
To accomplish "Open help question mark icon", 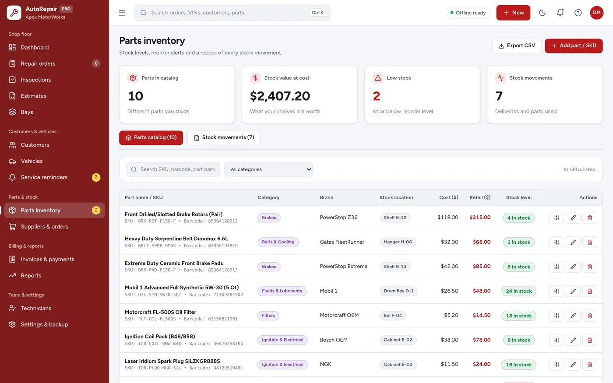I will tap(578, 13).
